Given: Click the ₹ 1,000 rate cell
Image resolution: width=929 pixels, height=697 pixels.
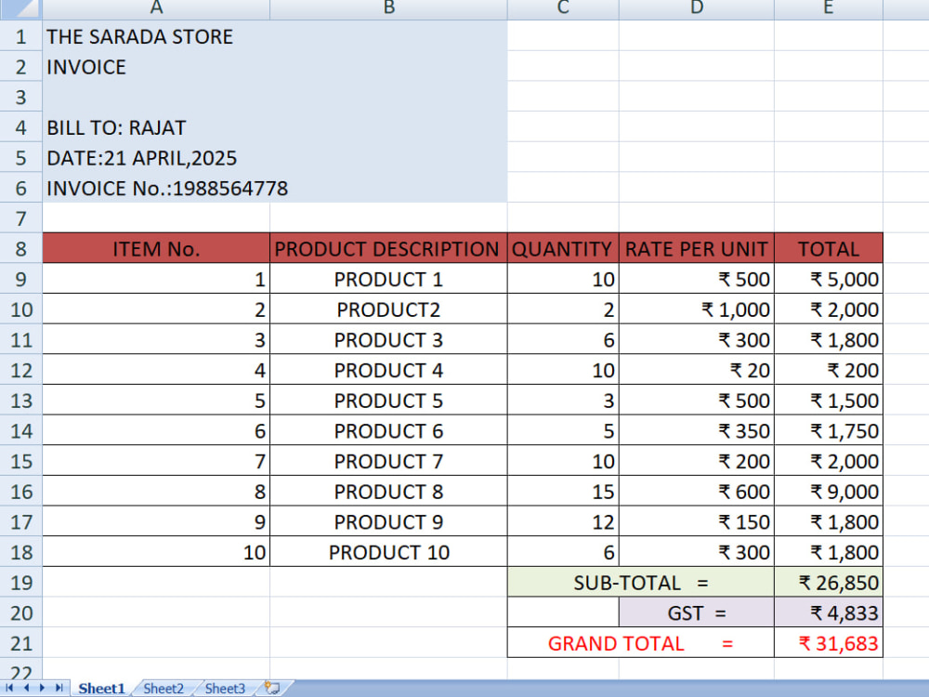Looking at the screenshot, I should pyautogui.click(x=697, y=309).
